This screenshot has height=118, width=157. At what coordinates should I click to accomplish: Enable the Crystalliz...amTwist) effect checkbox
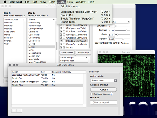coord(64,38)
